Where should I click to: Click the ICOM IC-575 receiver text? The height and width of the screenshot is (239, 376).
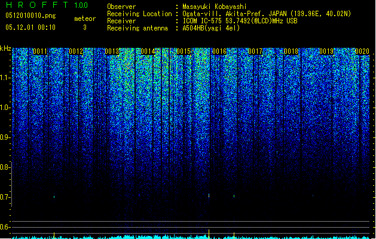pyautogui.click(x=240, y=21)
